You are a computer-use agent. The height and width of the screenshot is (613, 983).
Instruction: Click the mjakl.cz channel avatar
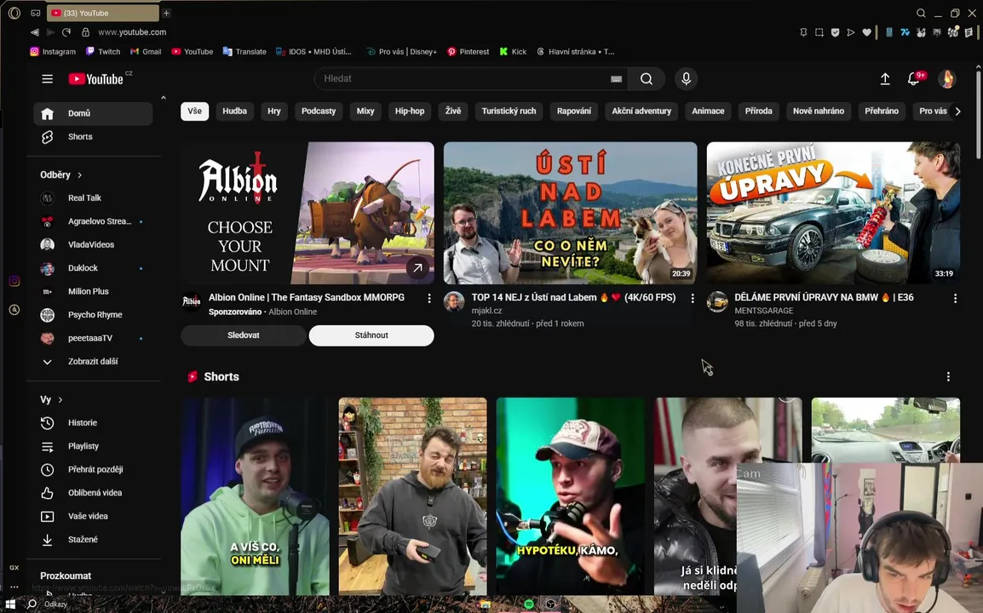coord(454,302)
